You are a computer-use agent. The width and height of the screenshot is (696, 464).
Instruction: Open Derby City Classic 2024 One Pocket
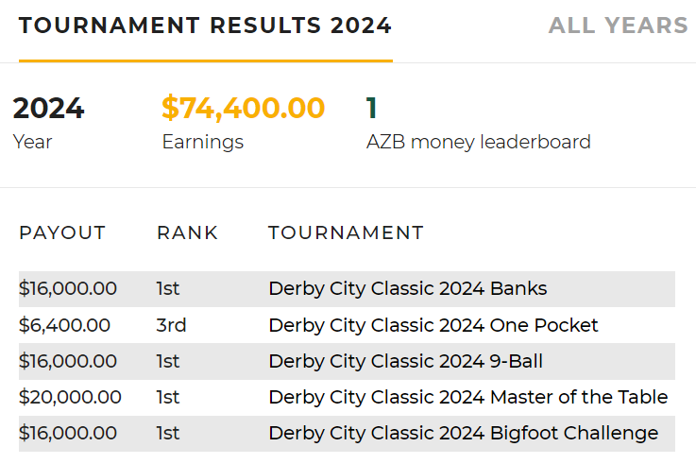pyautogui.click(x=433, y=325)
